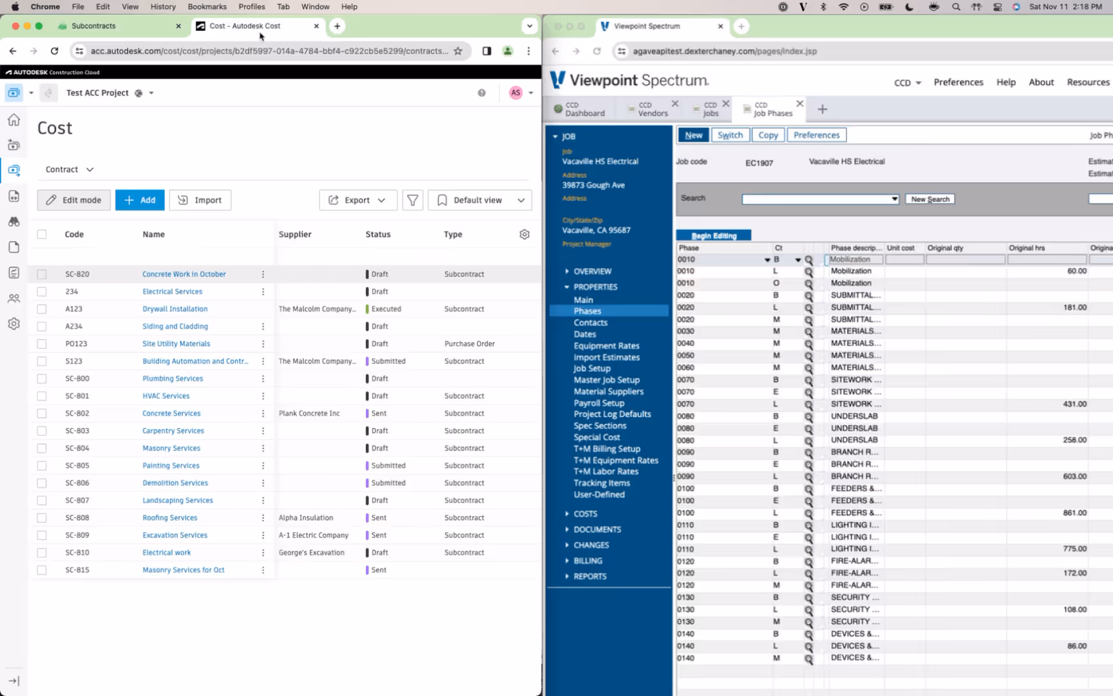Open row options for Concrete Work in October
The height and width of the screenshot is (696, 1113).
tap(263, 274)
